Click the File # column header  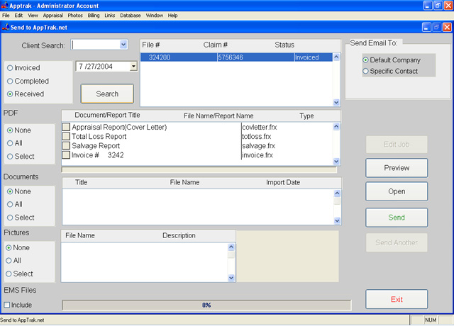click(x=151, y=45)
